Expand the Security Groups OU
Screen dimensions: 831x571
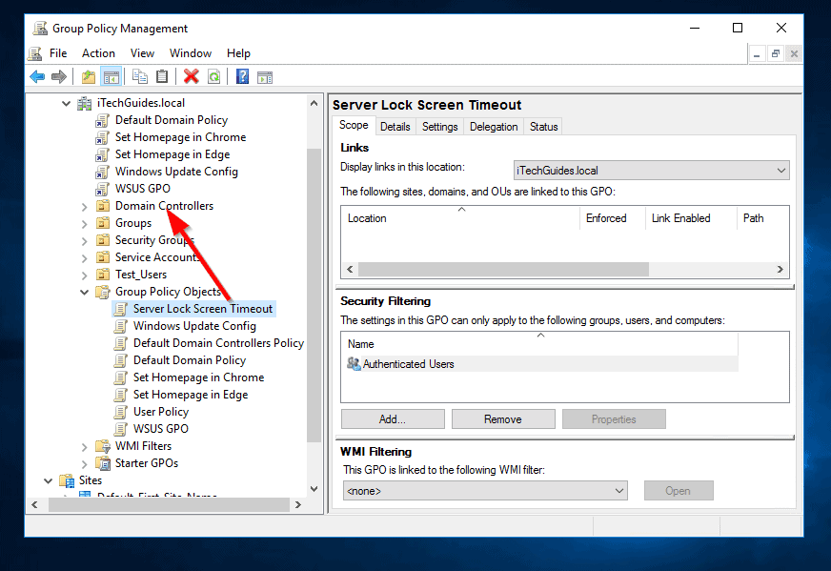click(x=84, y=241)
